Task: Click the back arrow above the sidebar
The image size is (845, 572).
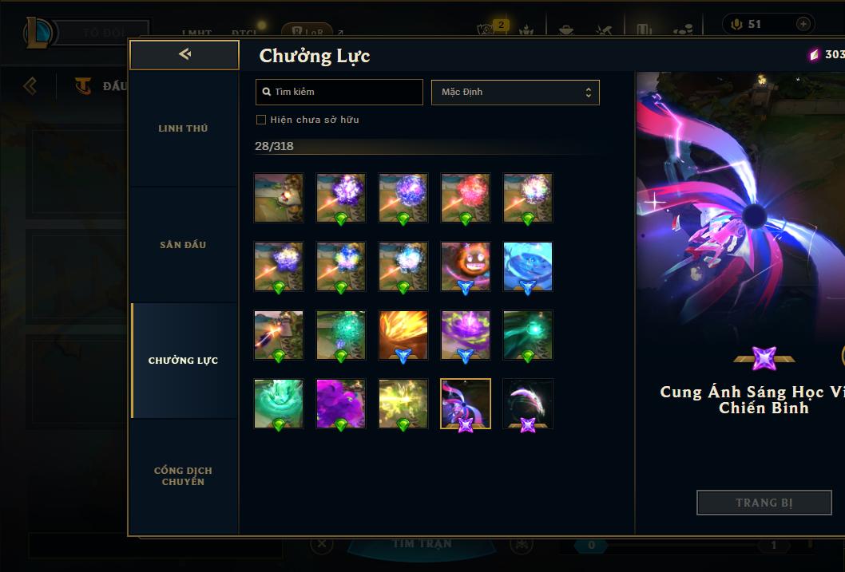Action: click(x=184, y=53)
